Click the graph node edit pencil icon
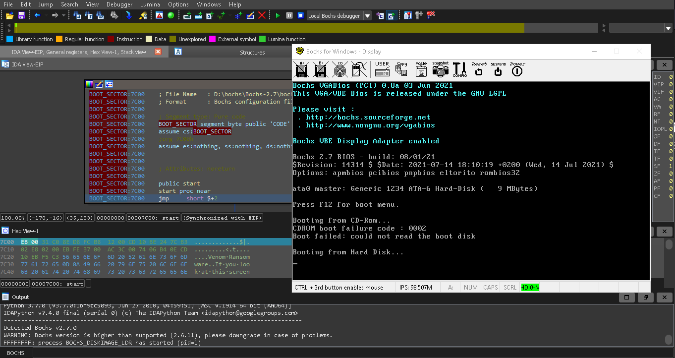Screen dimensions: 675x358 click(x=99, y=84)
